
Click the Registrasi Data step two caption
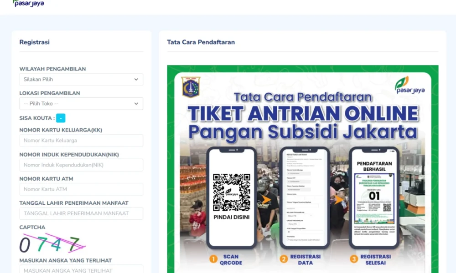pos(305,260)
